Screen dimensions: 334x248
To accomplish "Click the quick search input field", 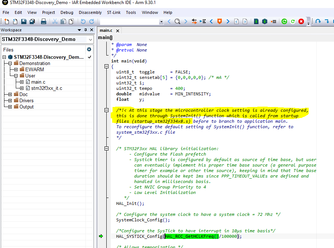I will [130, 22].
